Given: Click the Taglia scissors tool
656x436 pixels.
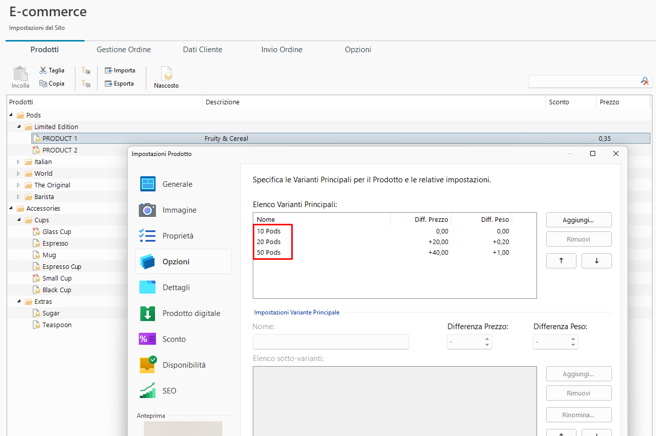Looking at the screenshot, I should pyautogui.click(x=52, y=70).
